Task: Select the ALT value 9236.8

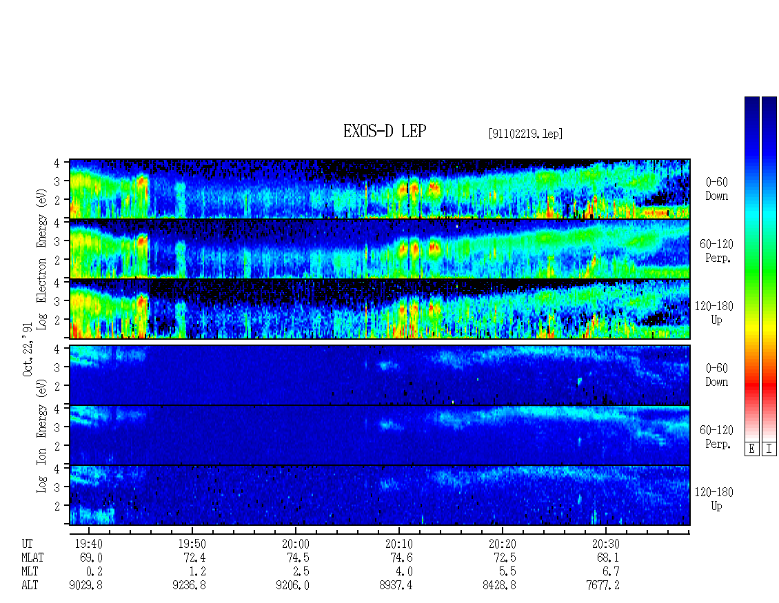Action: coord(189,586)
